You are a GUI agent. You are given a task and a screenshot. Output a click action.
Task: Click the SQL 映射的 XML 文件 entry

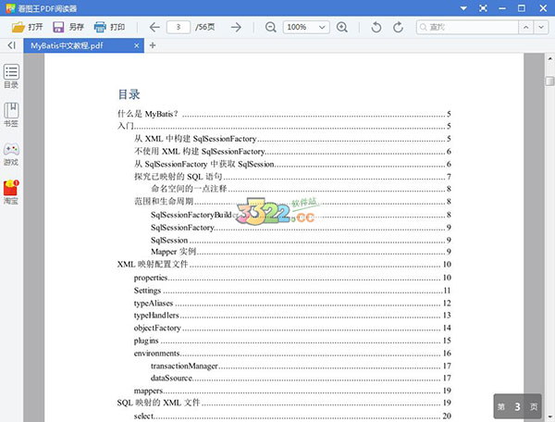pyautogui.click(x=284, y=403)
